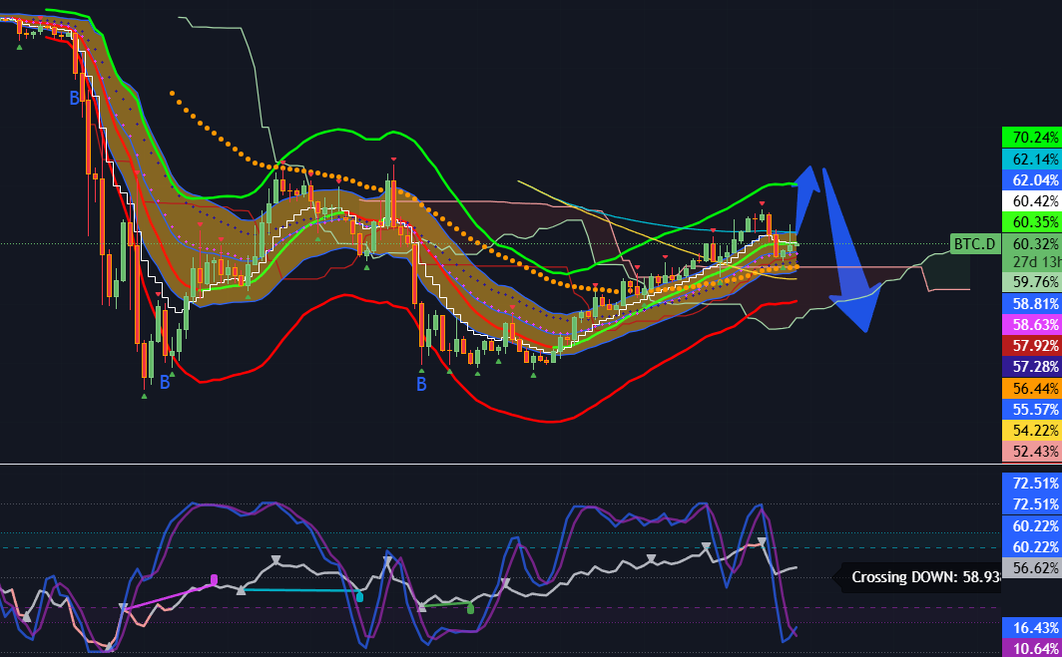Viewport: 1062px width, 657px height.
Task: Click the blue 58.81% price label
Action: pyautogui.click(x=1031, y=303)
